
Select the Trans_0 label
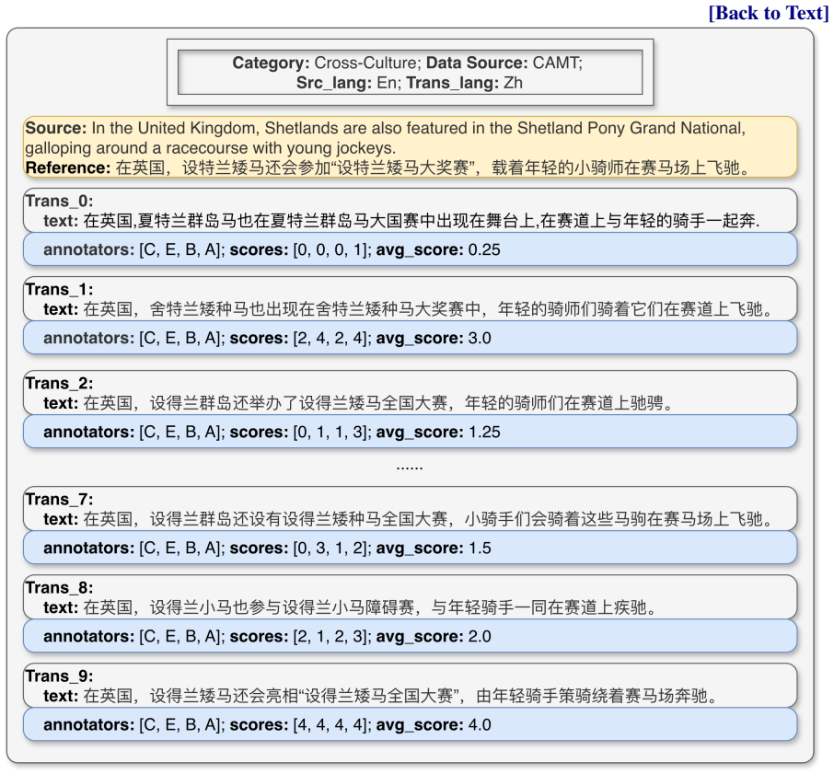coord(59,201)
